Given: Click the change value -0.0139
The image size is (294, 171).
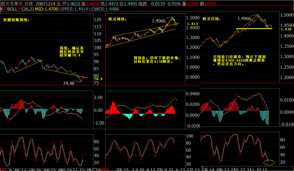Looking at the screenshot, I should pyautogui.click(x=157, y=4).
